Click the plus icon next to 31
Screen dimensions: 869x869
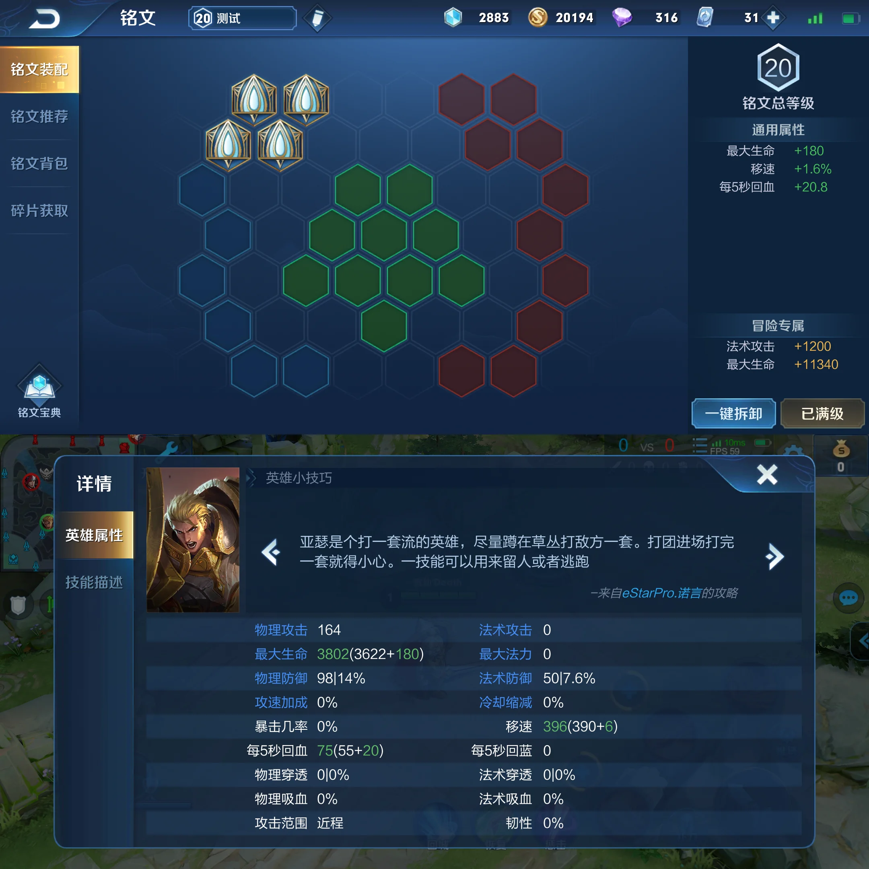[x=773, y=18]
